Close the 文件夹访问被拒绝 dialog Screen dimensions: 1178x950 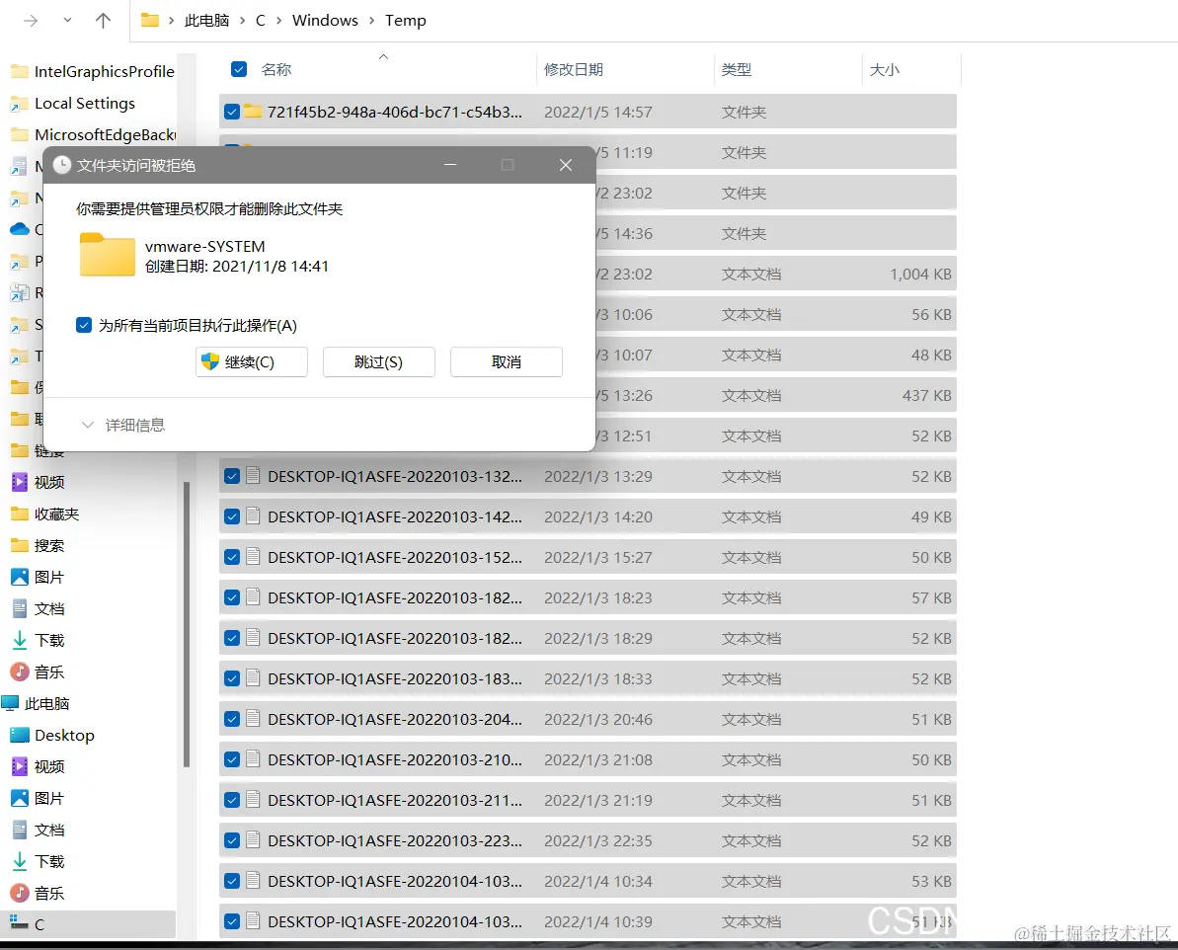[x=566, y=165]
